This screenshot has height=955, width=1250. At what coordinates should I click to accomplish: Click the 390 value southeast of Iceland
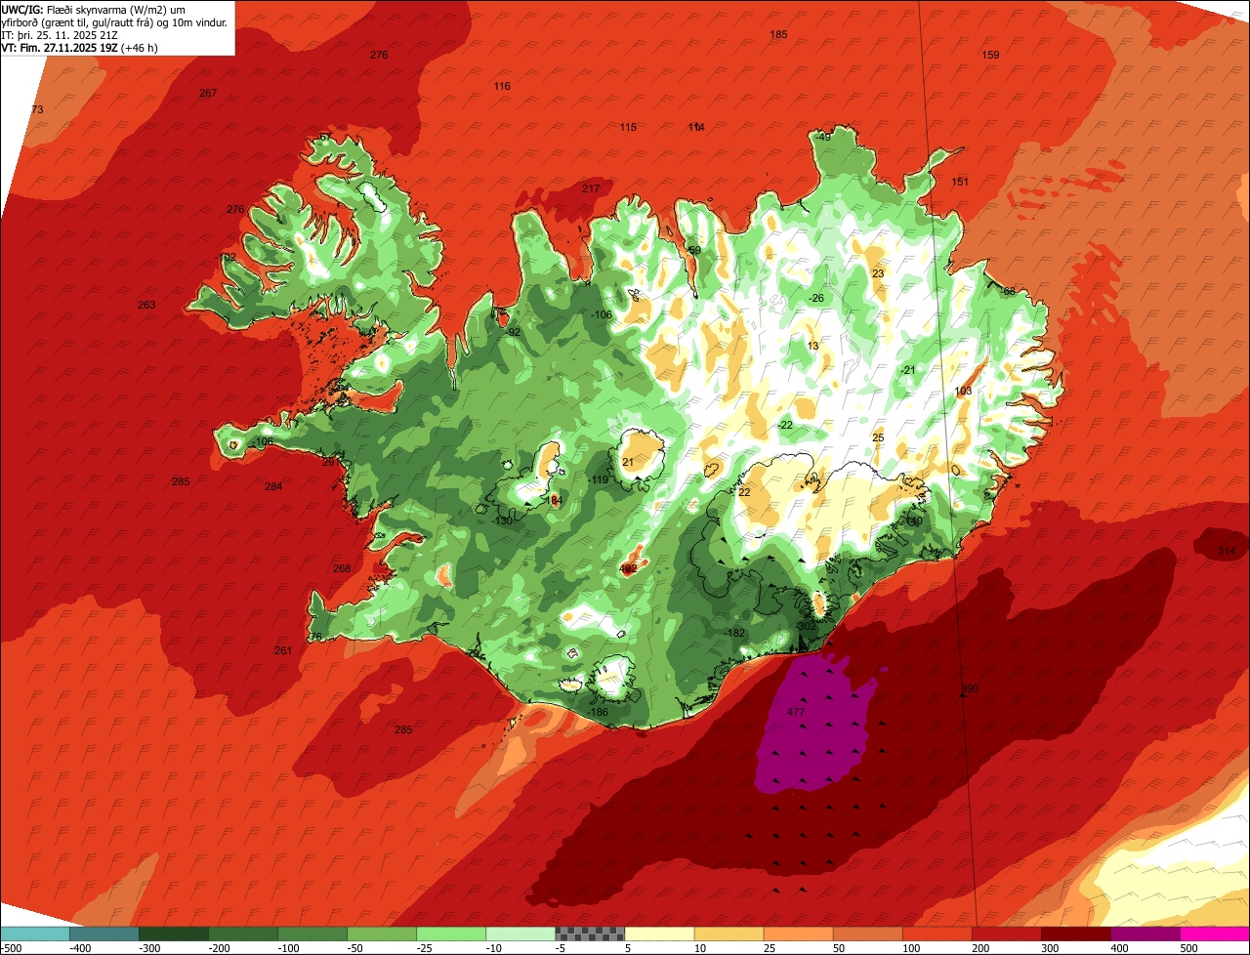[x=970, y=689]
